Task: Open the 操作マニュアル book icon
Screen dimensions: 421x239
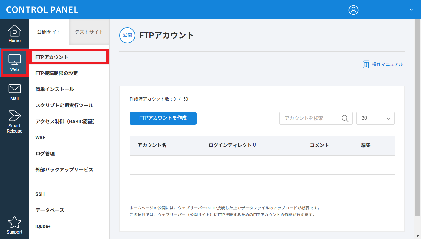Action: [x=366, y=64]
